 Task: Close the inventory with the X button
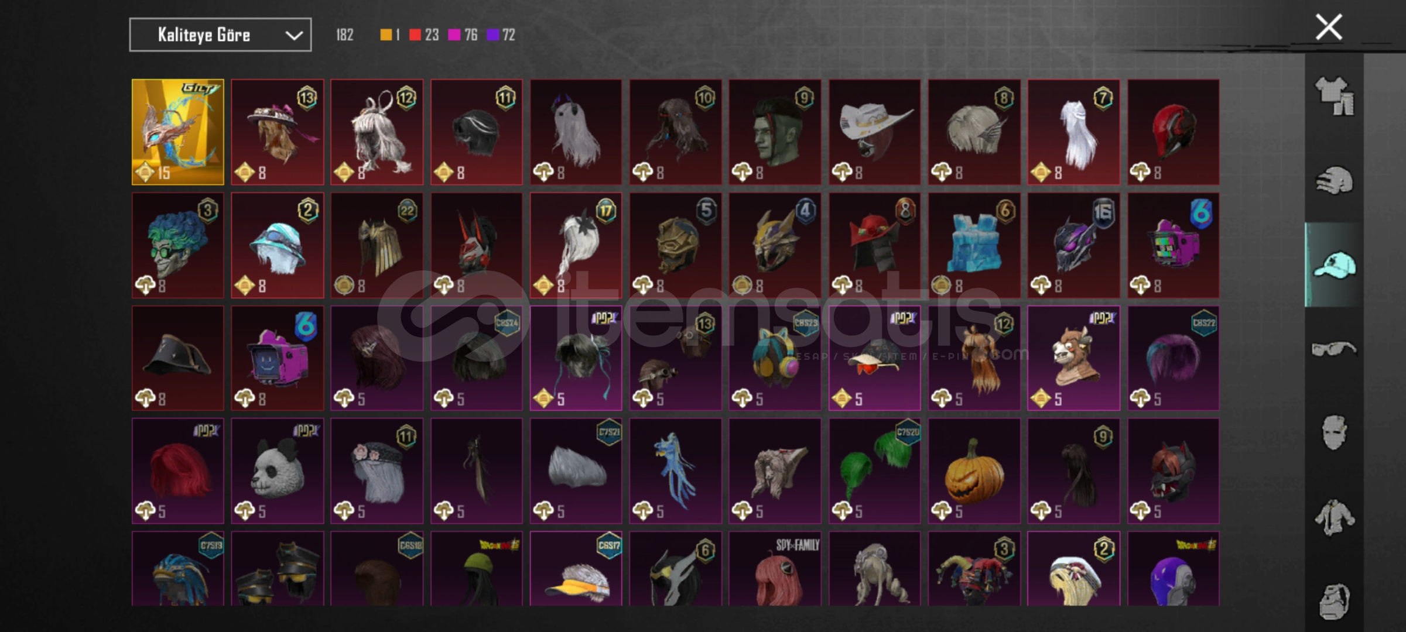[1329, 27]
